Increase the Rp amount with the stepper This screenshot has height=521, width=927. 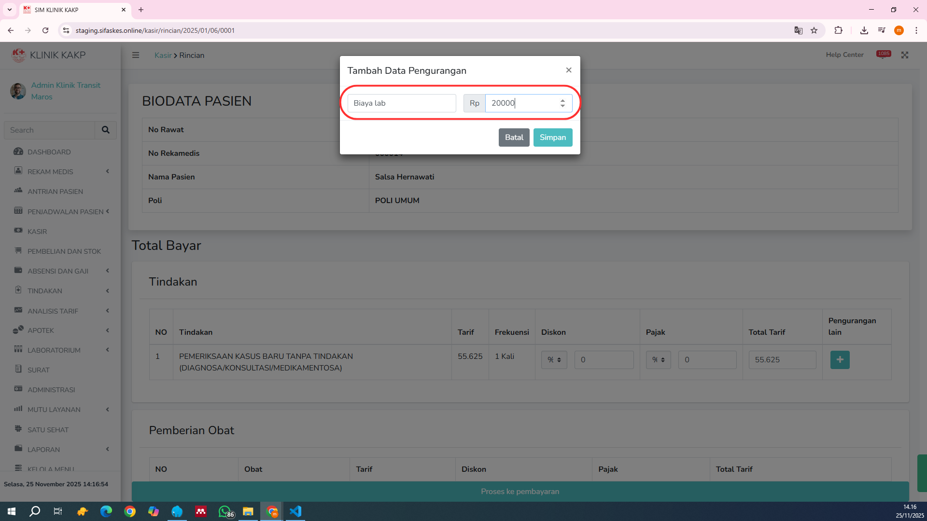point(562,100)
